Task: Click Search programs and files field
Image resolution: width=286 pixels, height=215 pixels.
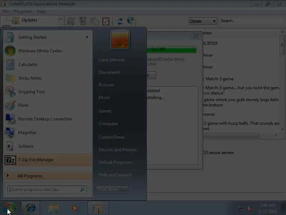Action: pyautogui.click(x=47, y=190)
